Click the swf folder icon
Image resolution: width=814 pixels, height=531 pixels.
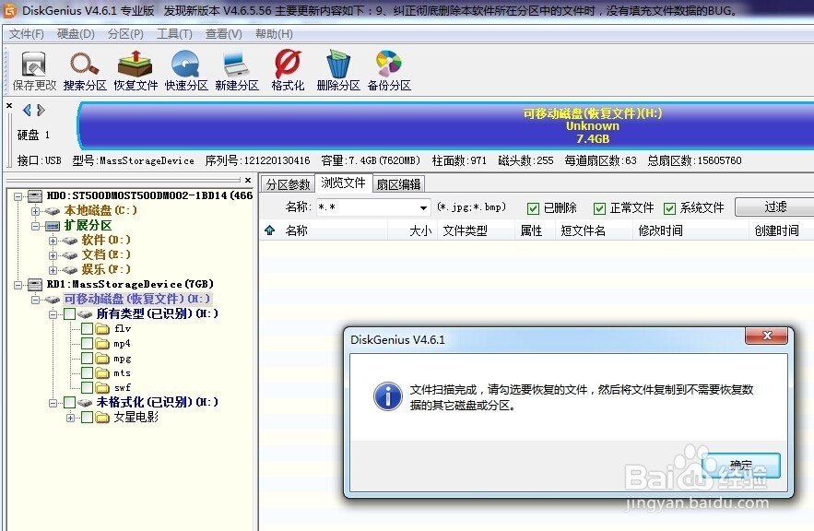pos(102,388)
